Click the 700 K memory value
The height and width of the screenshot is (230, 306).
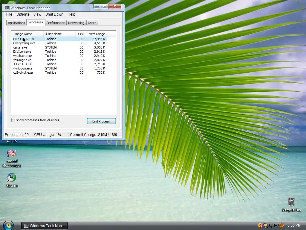(x=101, y=72)
